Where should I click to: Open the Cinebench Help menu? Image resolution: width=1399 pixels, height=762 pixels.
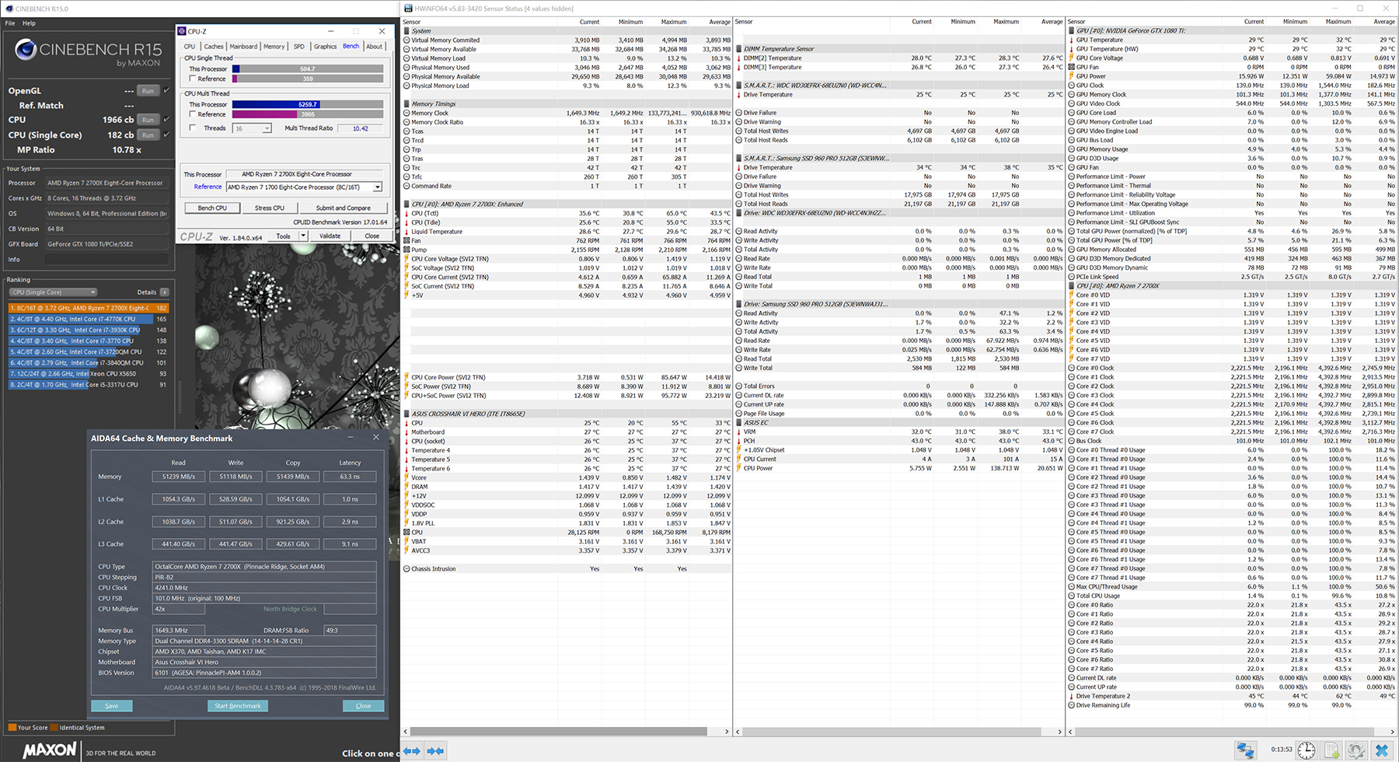point(29,23)
